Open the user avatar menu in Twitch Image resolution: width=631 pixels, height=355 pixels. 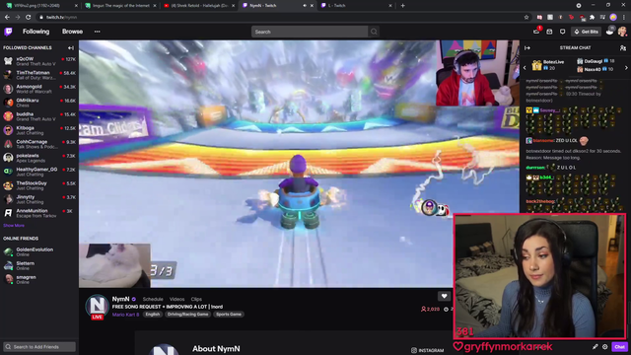pos(622,32)
